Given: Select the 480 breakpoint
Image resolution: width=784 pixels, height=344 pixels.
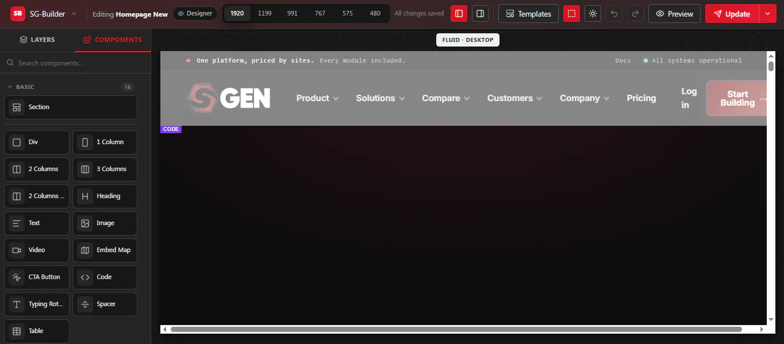Looking at the screenshot, I should (x=375, y=13).
